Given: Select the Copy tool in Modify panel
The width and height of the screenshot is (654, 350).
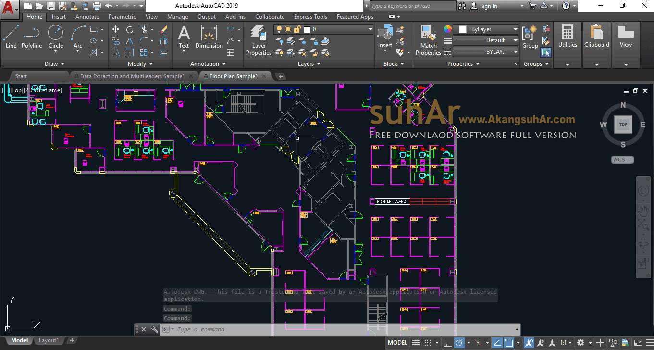Looking at the screenshot, I should coord(115,41).
